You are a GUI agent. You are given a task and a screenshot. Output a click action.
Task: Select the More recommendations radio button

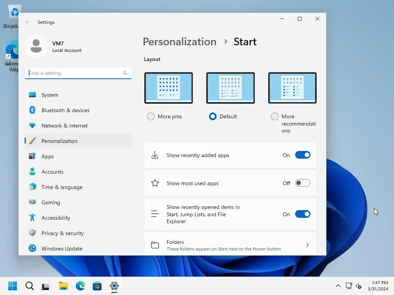coord(275,116)
